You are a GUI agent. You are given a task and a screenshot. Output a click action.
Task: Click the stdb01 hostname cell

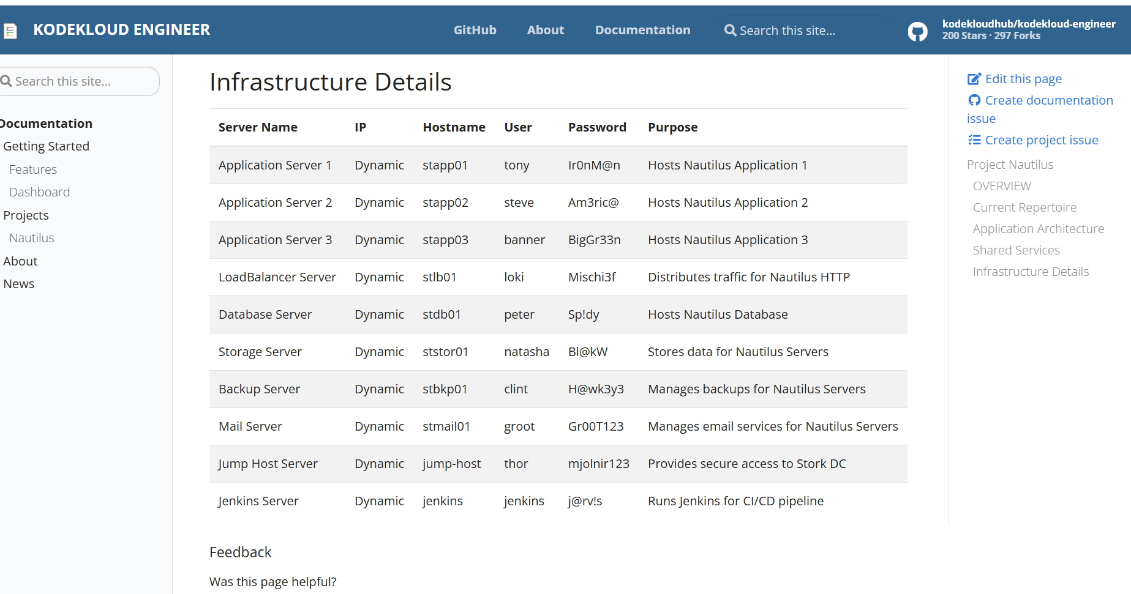tap(442, 314)
